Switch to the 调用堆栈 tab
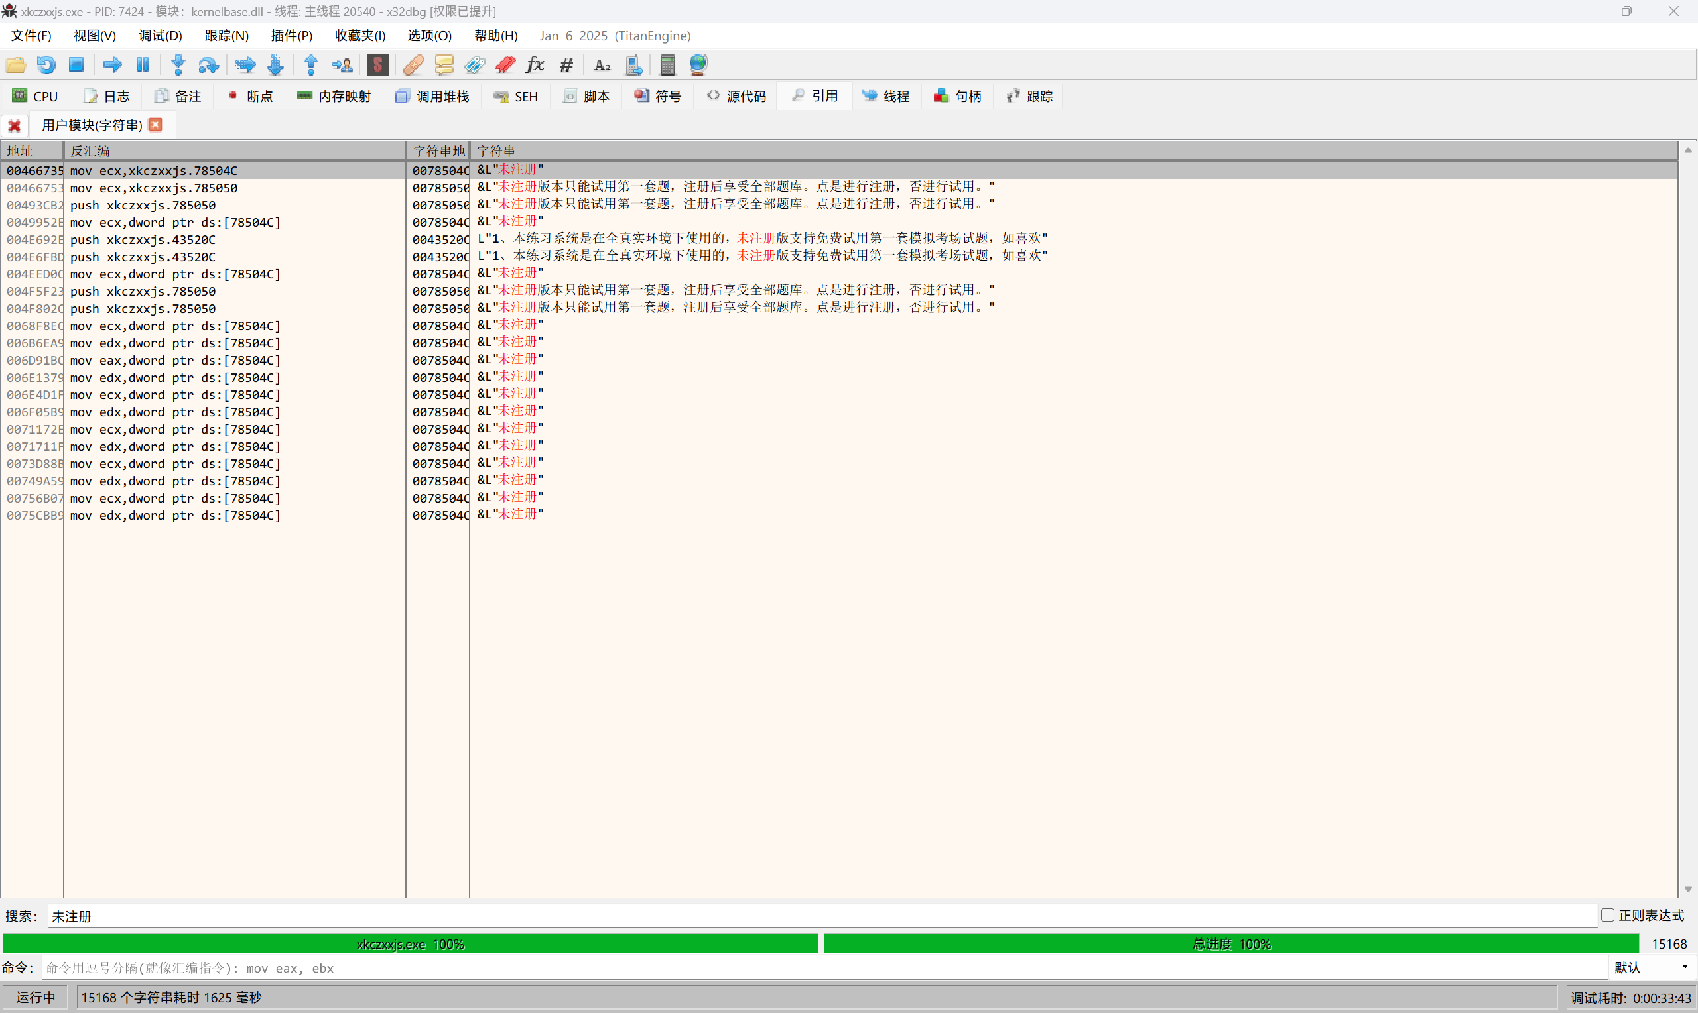 pyautogui.click(x=432, y=96)
